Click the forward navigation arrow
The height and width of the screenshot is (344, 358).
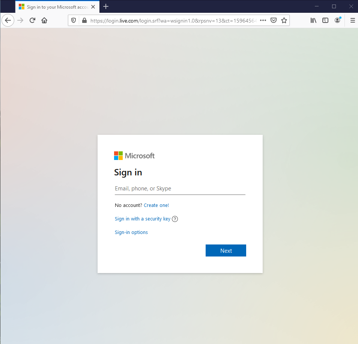tap(20, 20)
